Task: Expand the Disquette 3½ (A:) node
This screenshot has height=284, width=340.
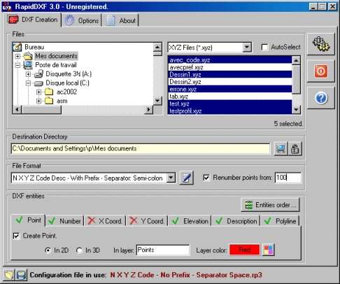Action: coord(28,74)
